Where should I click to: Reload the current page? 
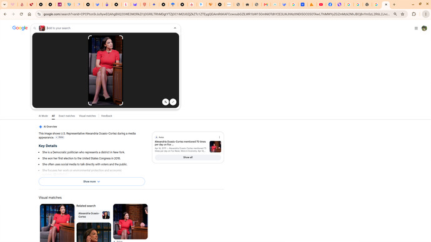21,14
